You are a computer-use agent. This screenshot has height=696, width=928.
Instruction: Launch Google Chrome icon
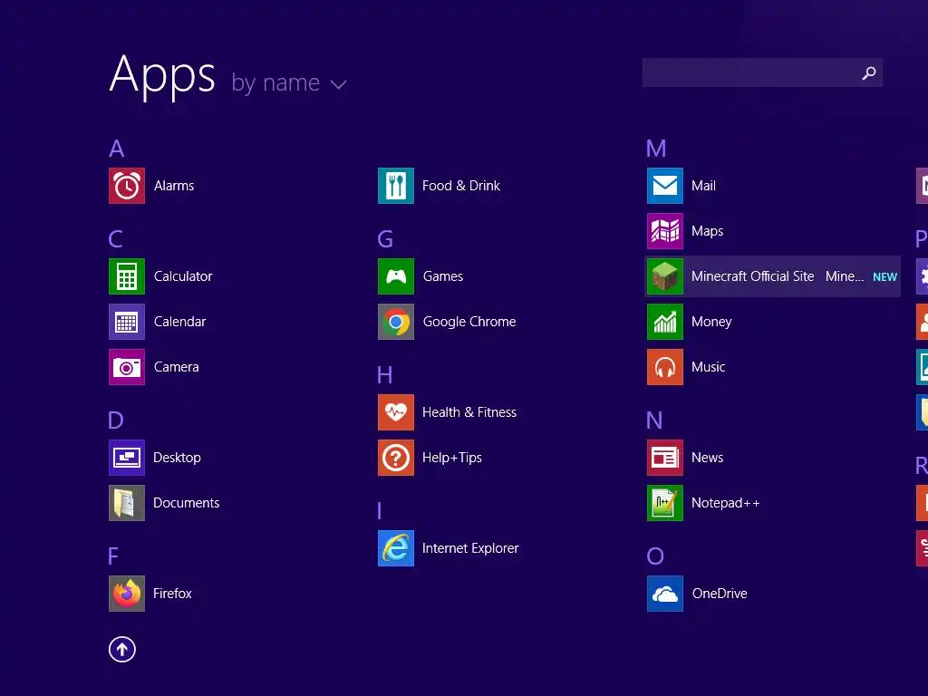coord(396,322)
